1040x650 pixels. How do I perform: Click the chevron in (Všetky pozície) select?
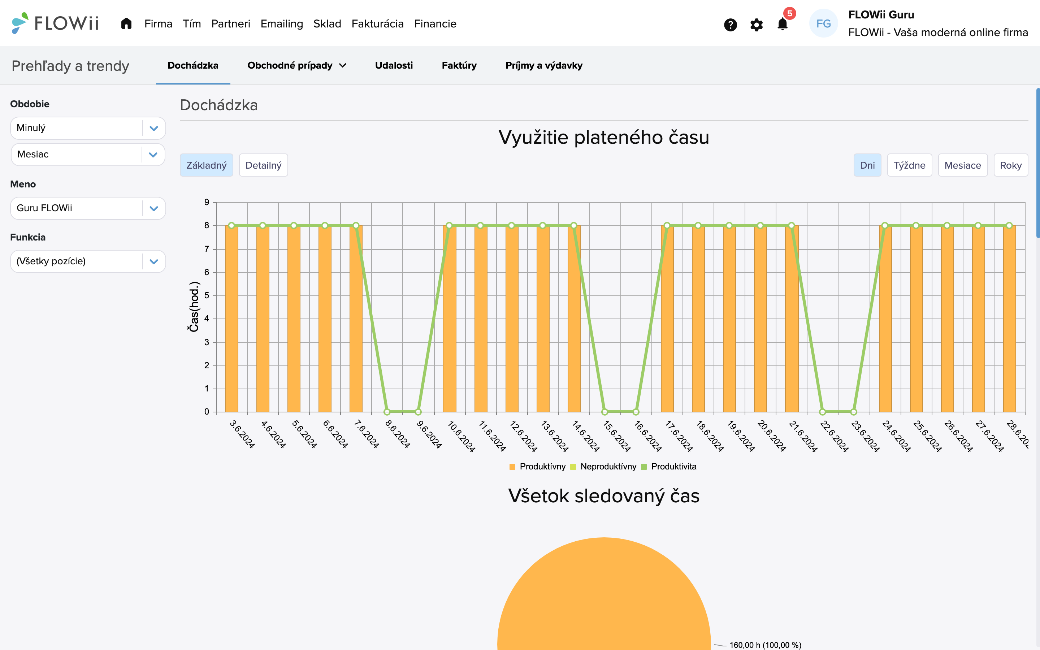coord(154,262)
